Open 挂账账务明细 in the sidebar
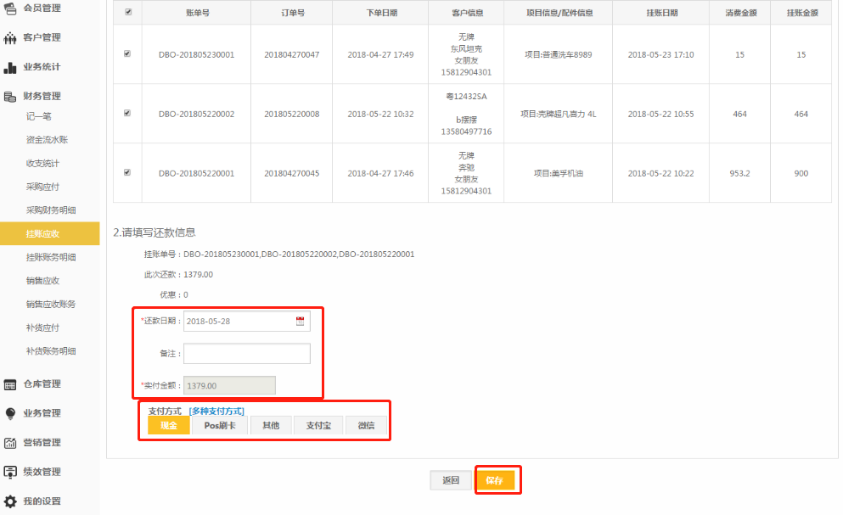This screenshot has height=515, width=843. click(51, 257)
